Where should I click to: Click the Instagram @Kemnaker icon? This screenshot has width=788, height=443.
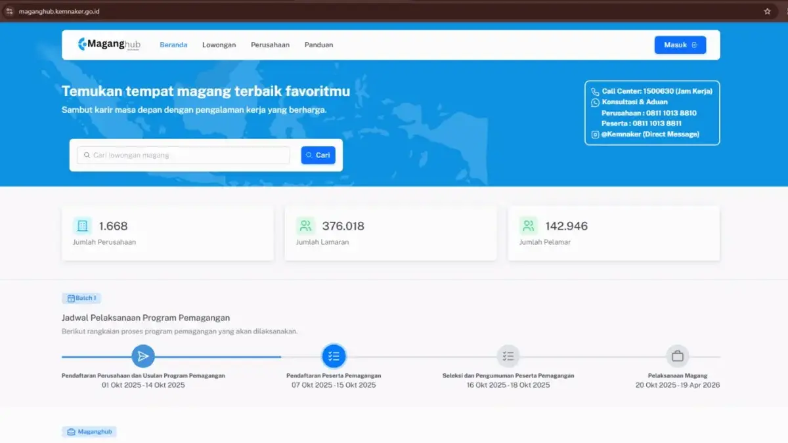[595, 134]
